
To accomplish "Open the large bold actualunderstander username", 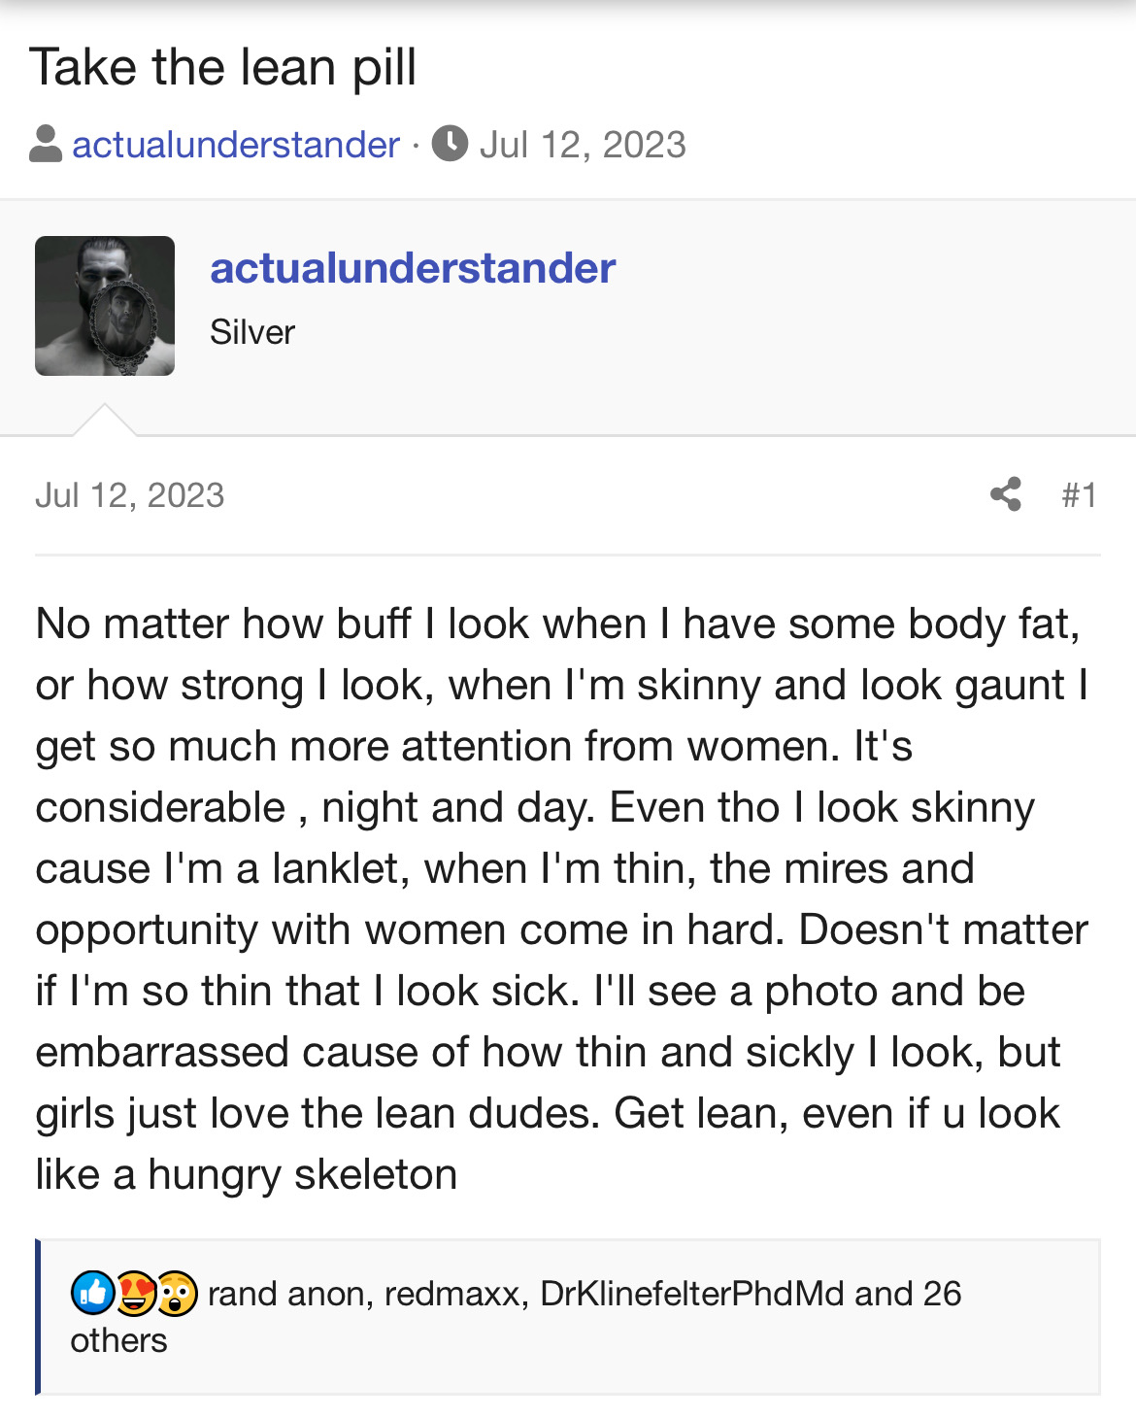I will (413, 268).
